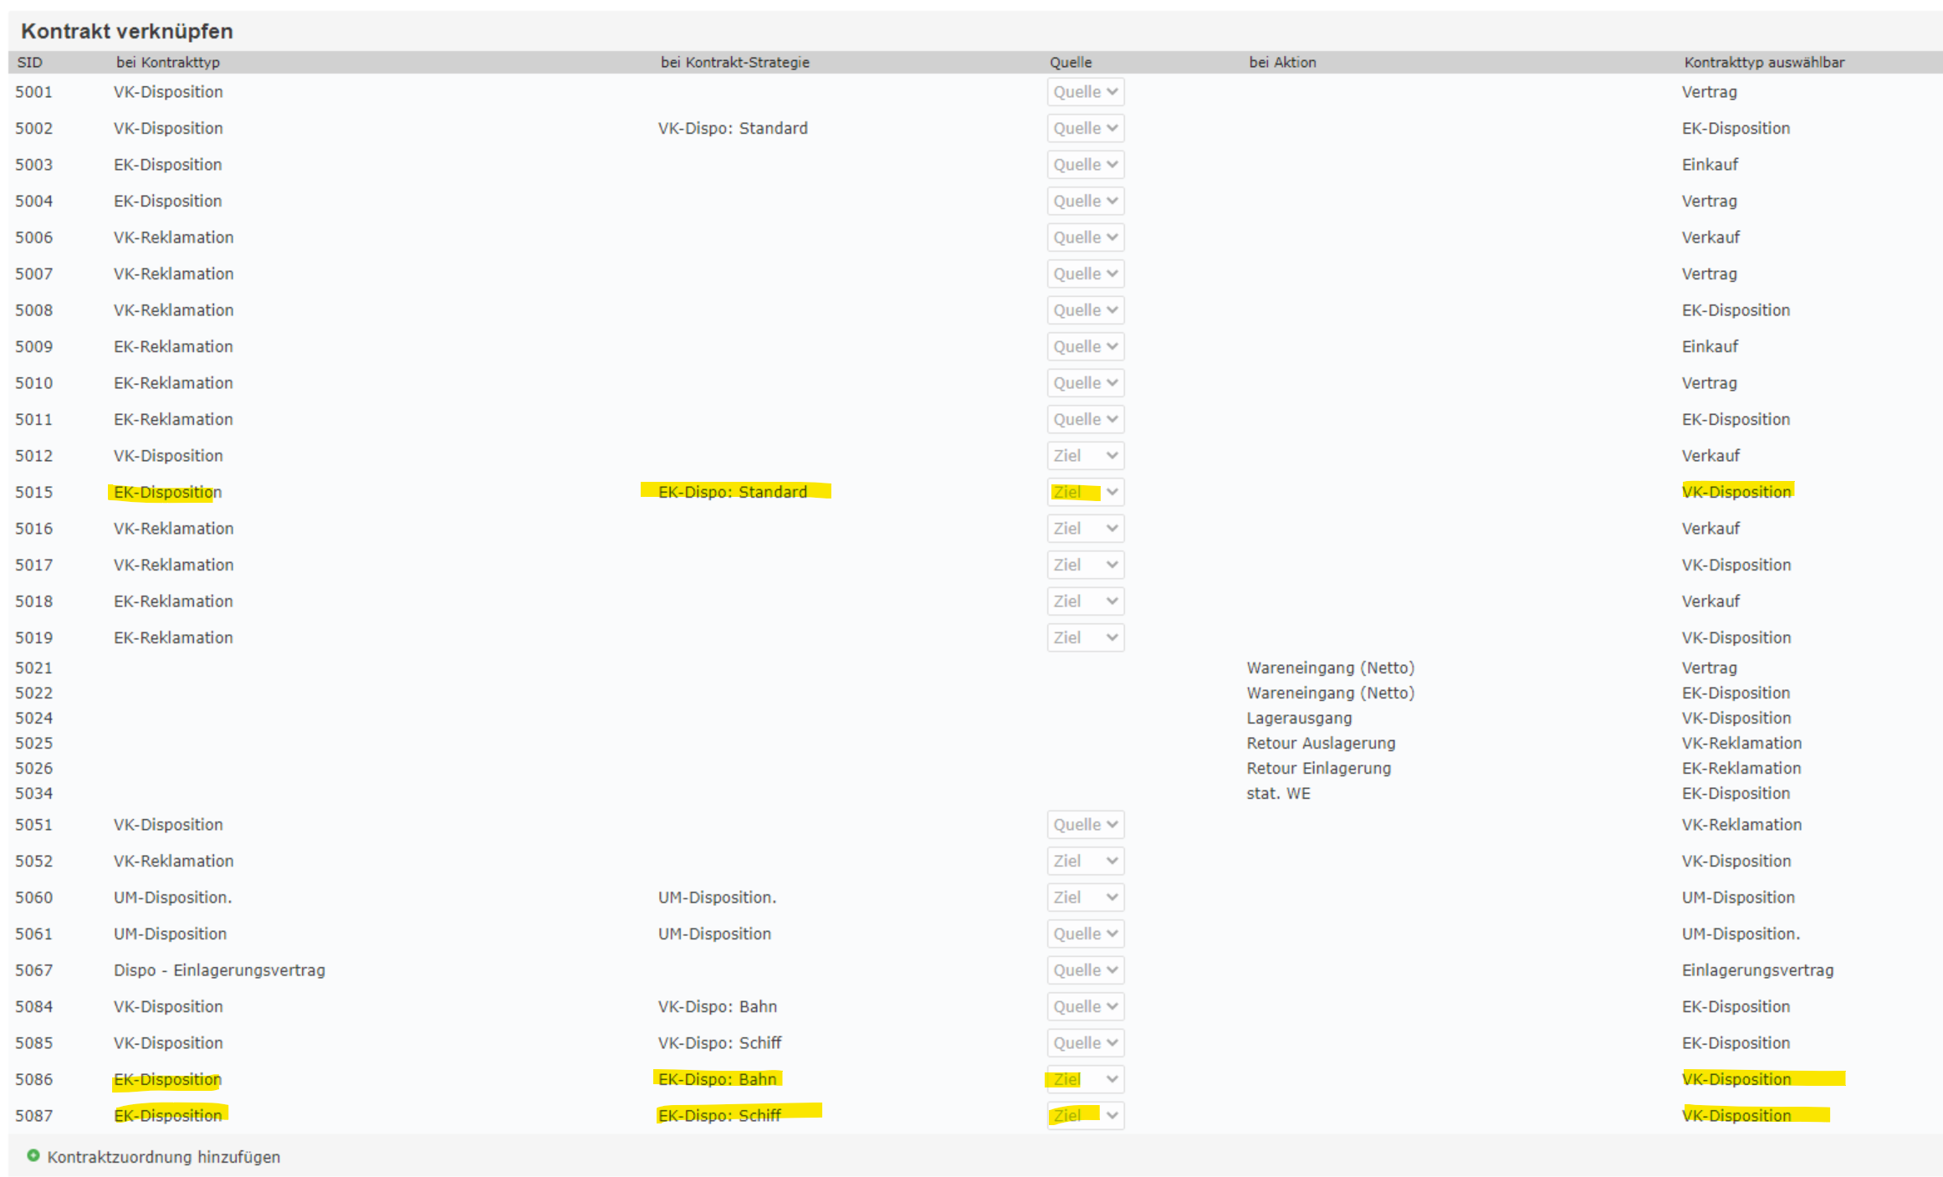The height and width of the screenshot is (1177, 1943).
Task: Open Quelle dropdown in row 5002
Action: click(x=1085, y=128)
